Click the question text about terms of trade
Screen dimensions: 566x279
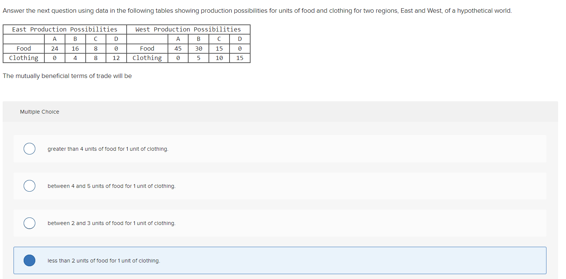67,75
